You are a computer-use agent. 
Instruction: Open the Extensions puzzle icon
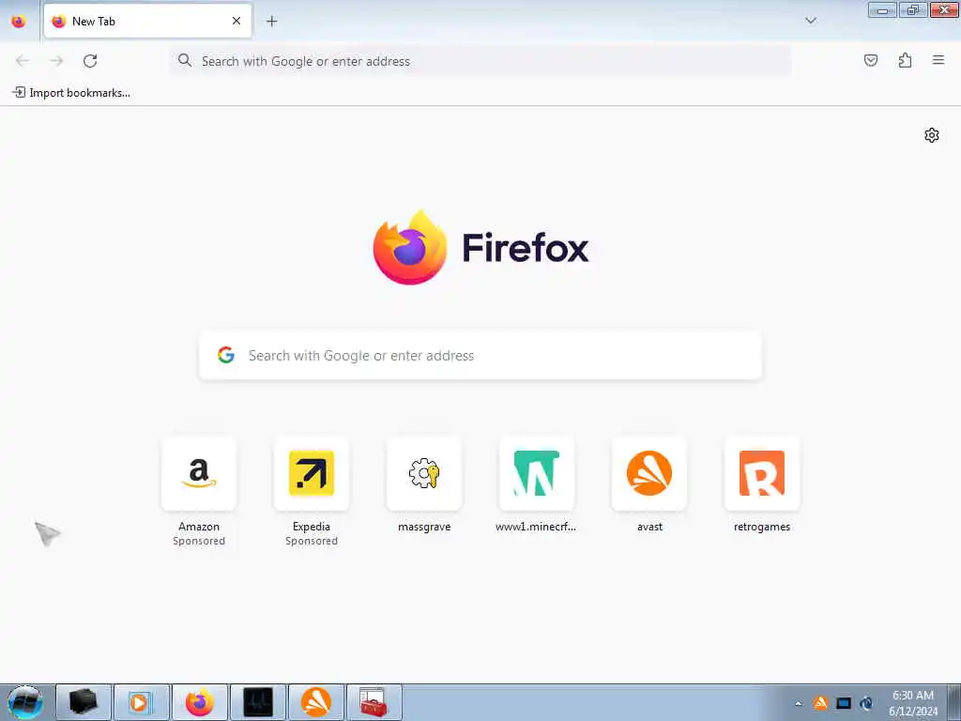click(905, 60)
